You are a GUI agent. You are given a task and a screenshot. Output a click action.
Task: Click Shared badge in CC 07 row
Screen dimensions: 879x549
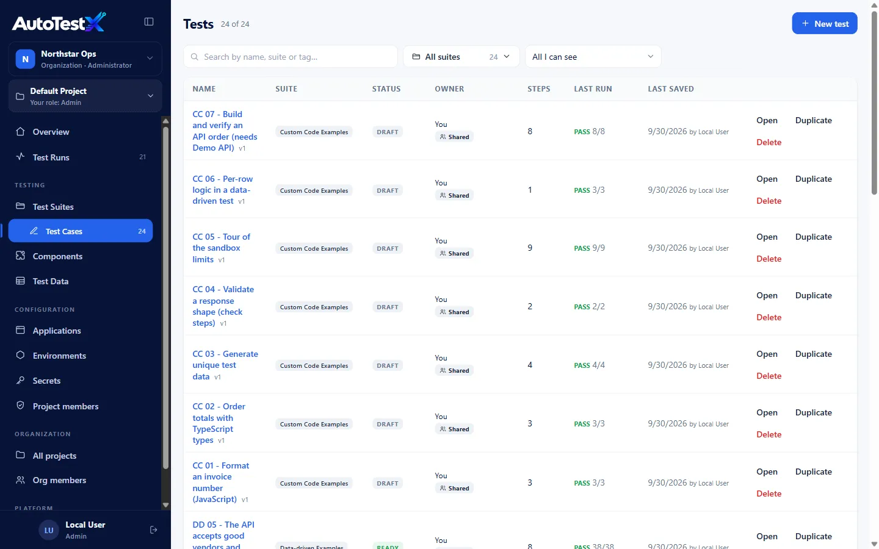pos(455,137)
